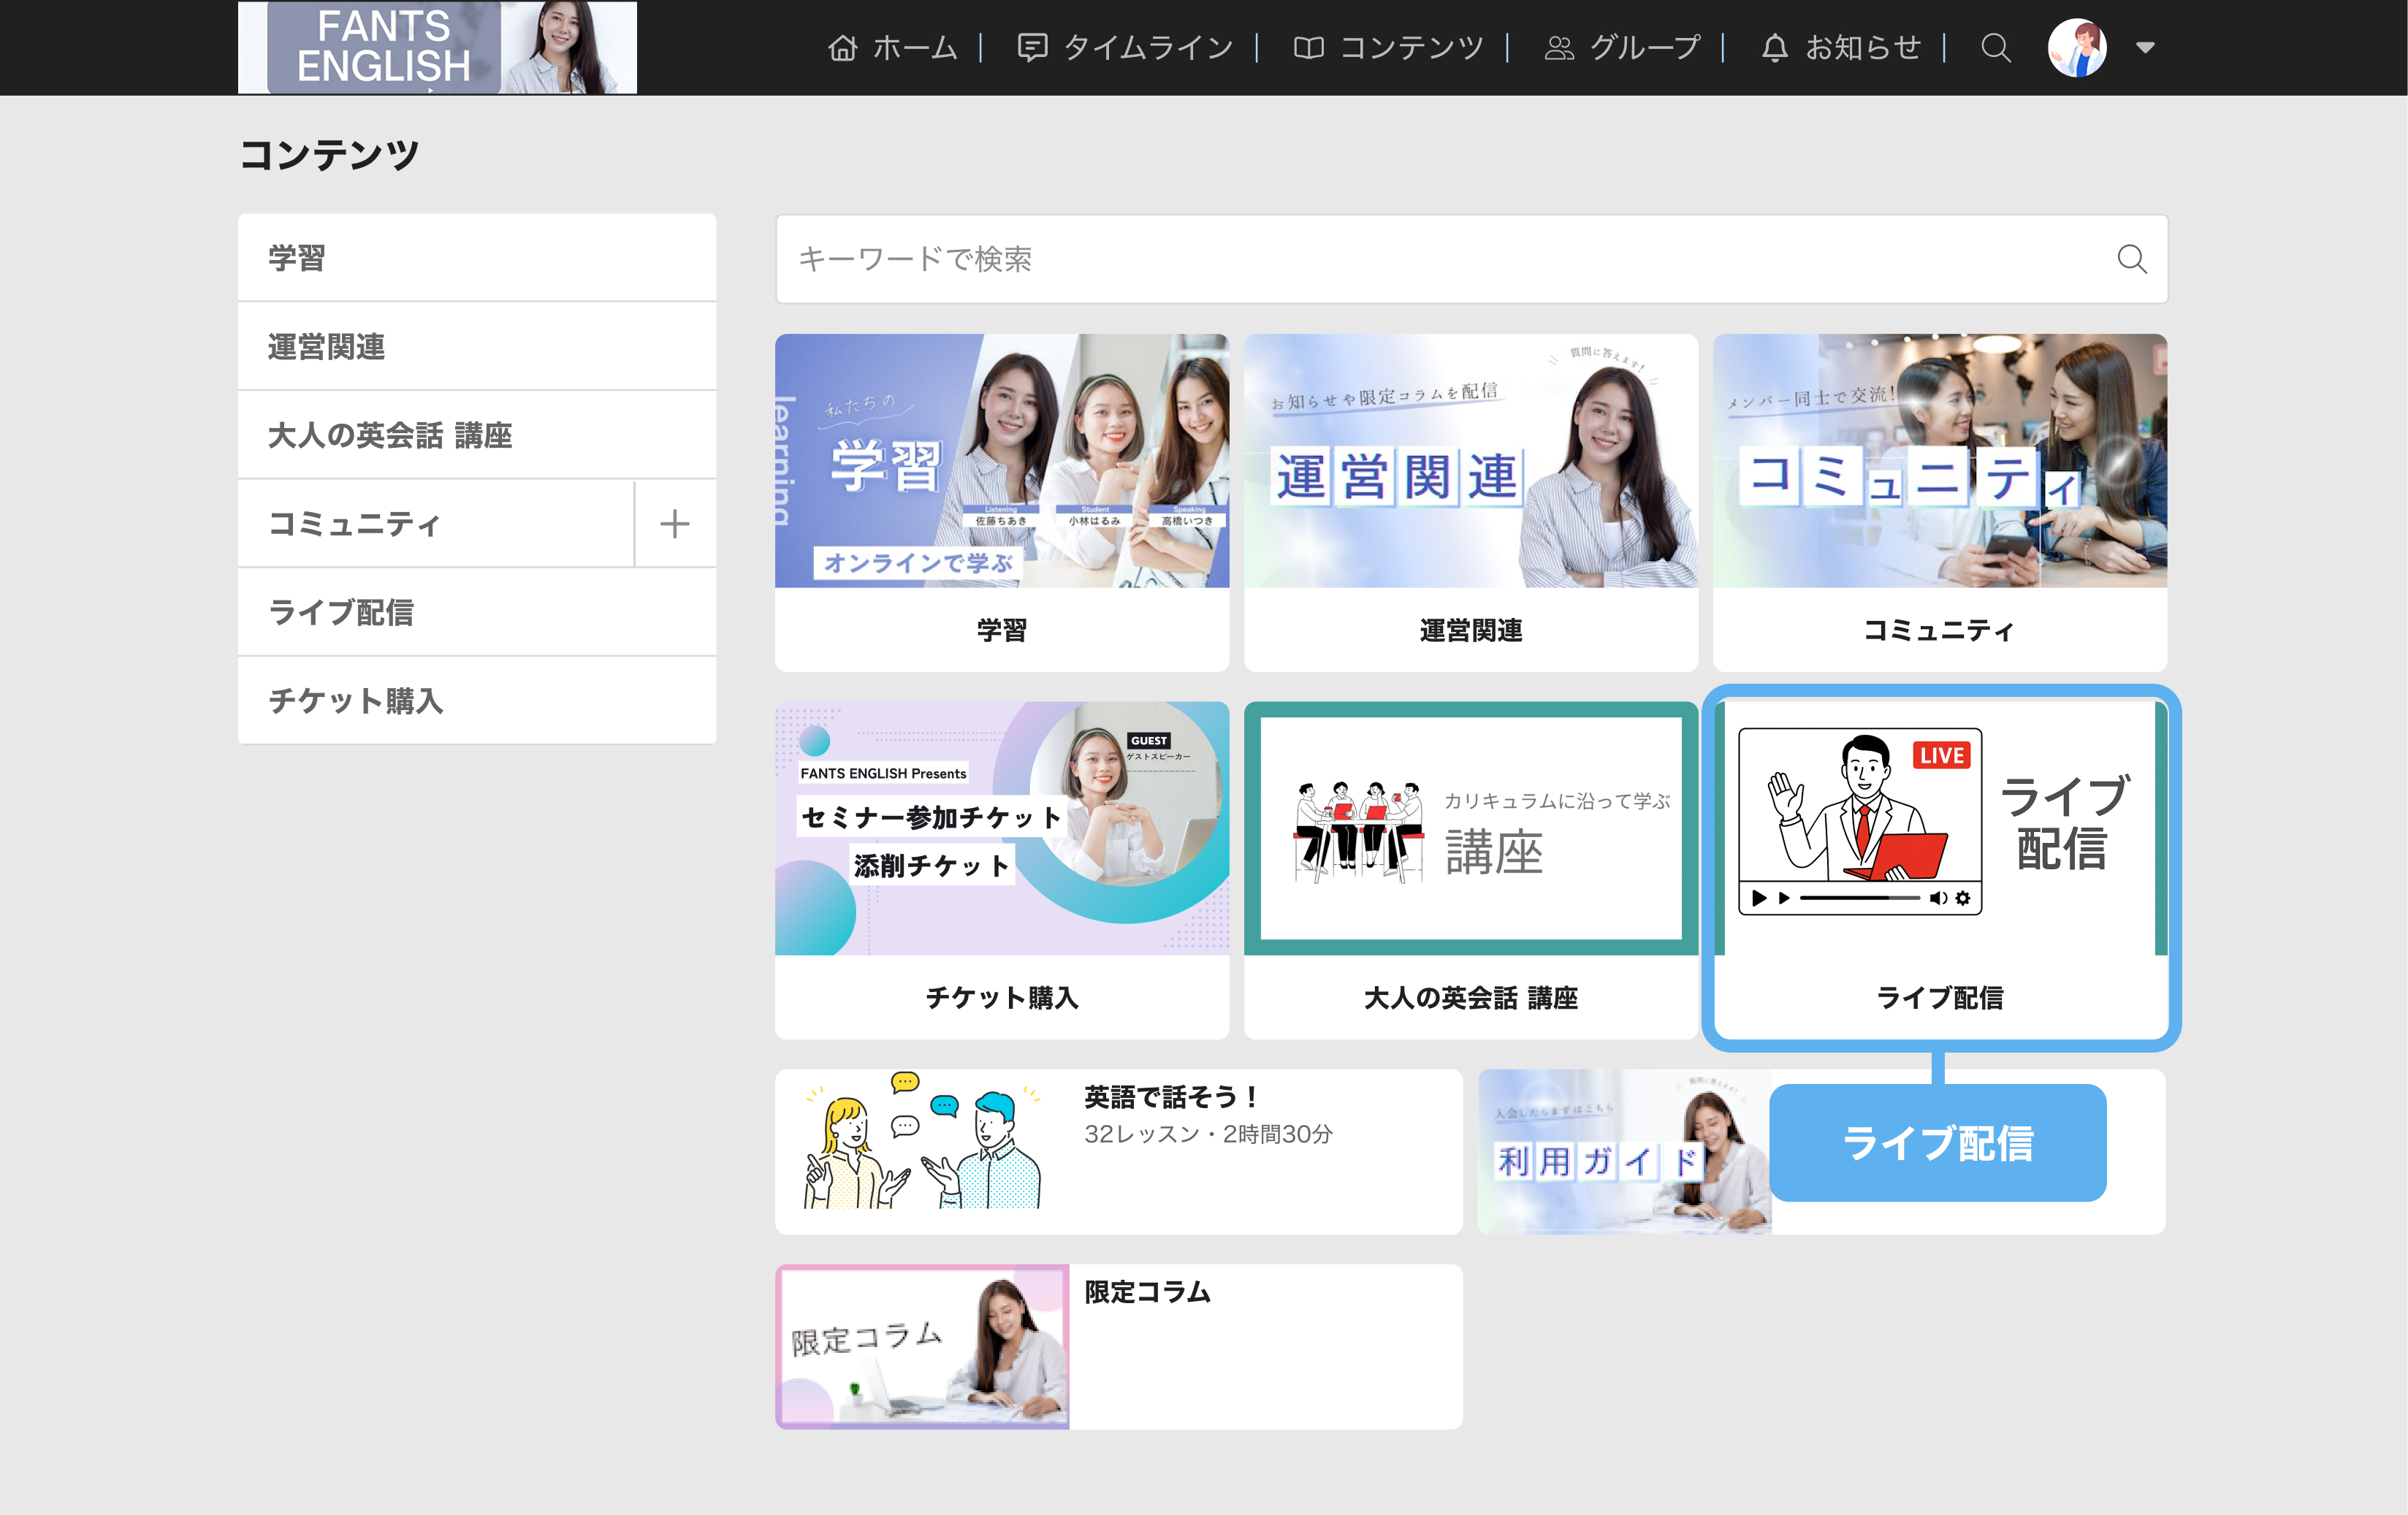Click the home house icon in navigation
This screenshot has height=1515, width=2408.
pyautogui.click(x=842, y=47)
